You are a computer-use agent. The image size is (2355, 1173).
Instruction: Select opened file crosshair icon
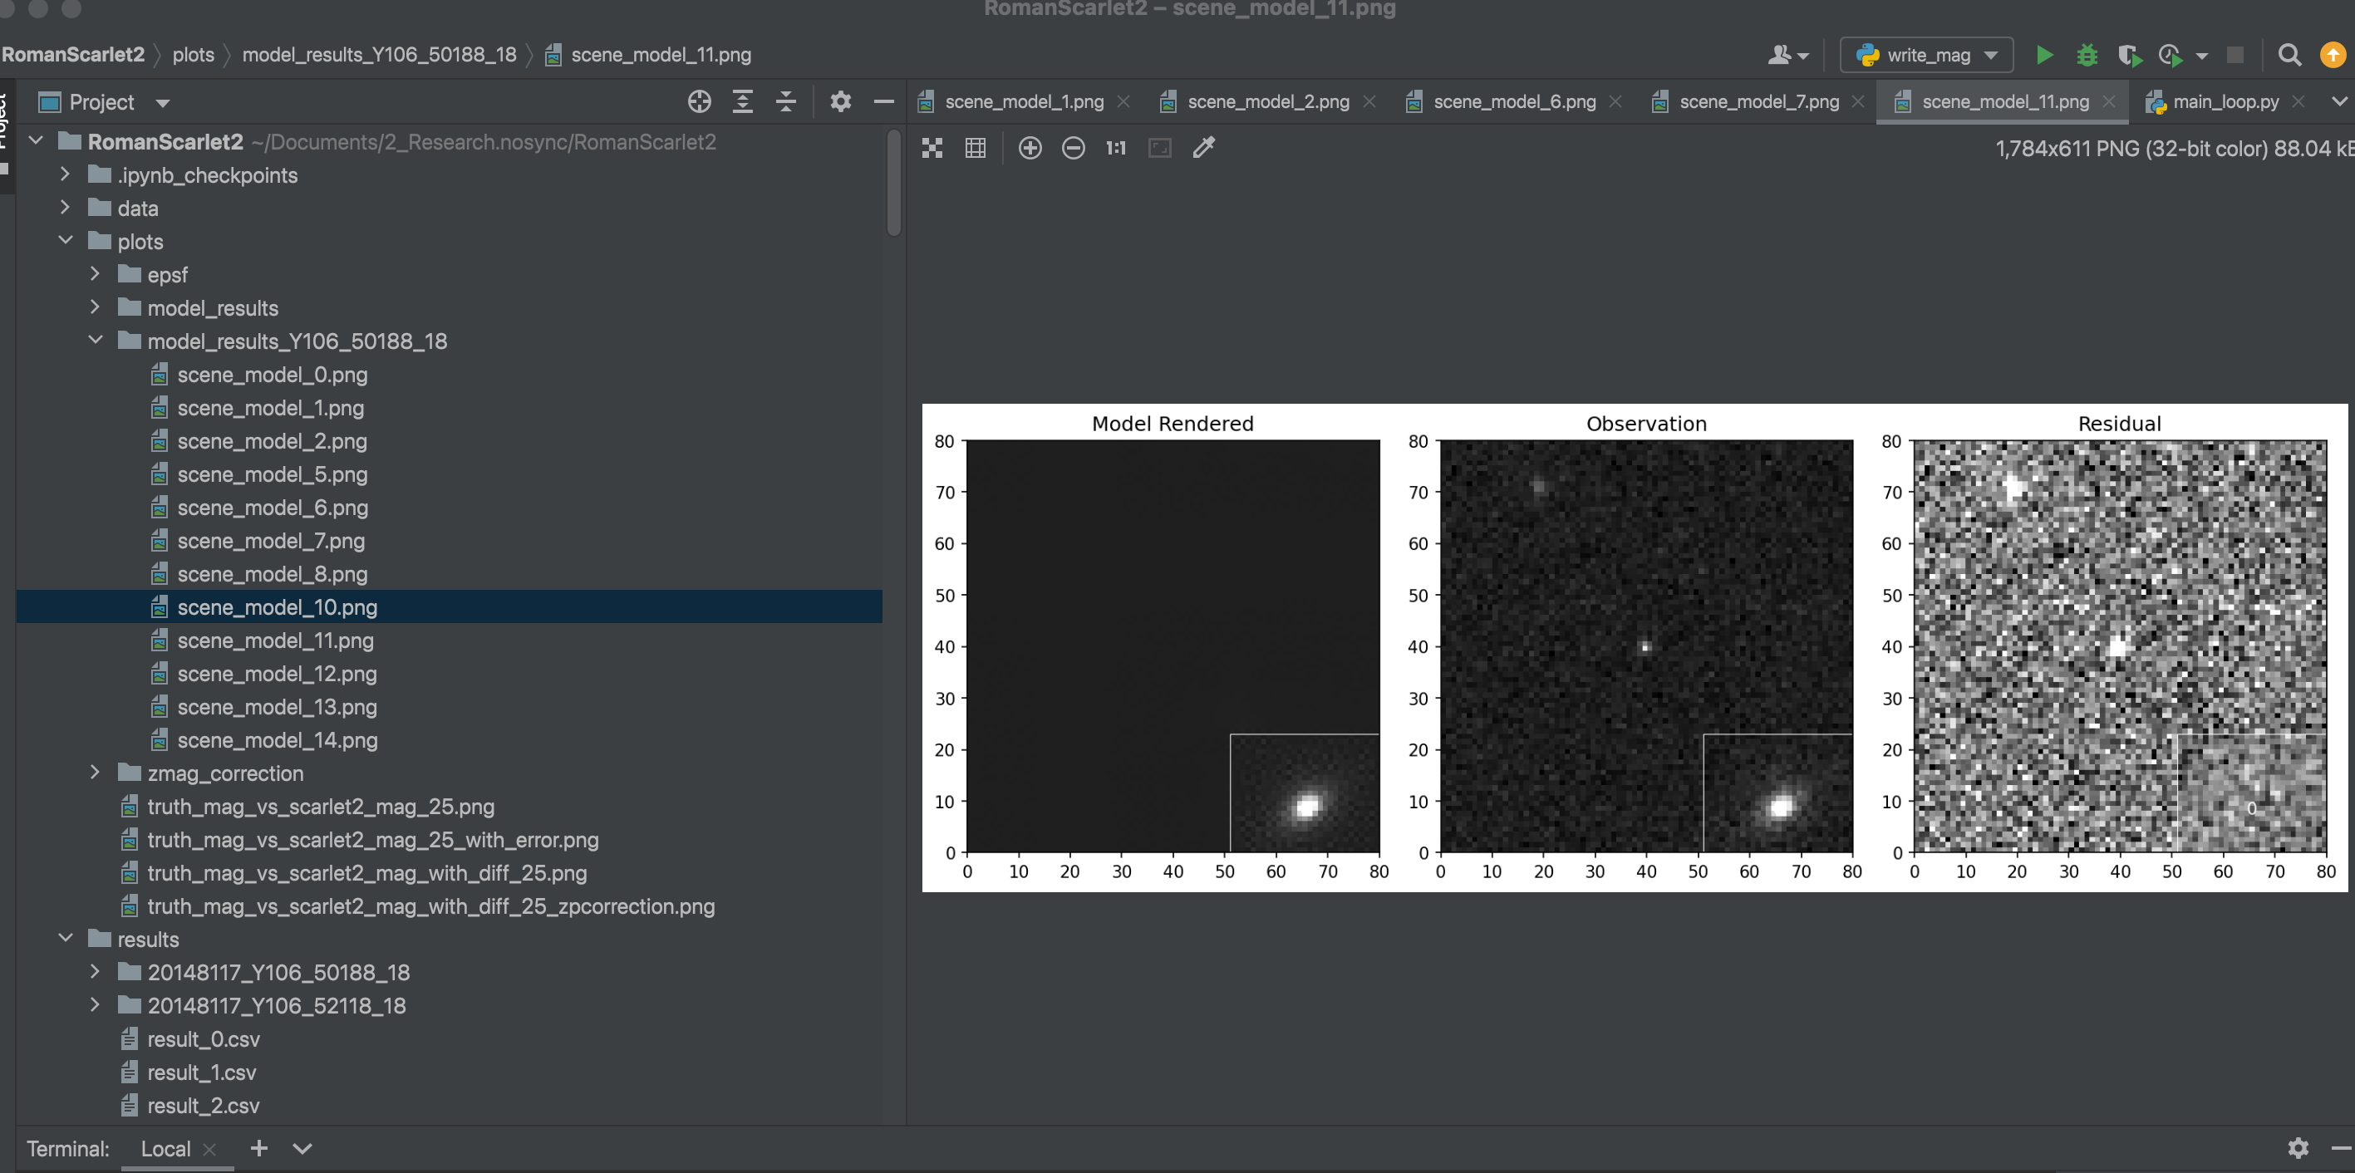700,101
